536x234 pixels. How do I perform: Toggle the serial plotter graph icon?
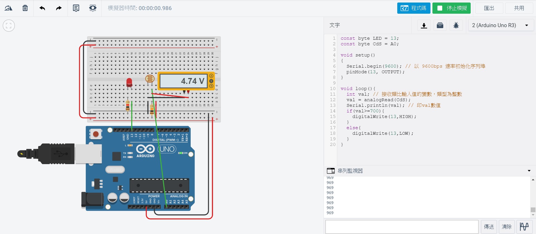click(524, 227)
